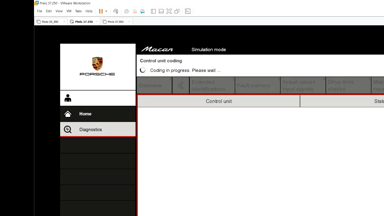Image resolution: width=384 pixels, height=216 pixels.
Task: Click the enter full screen icon
Action: pyautogui.click(x=169, y=11)
